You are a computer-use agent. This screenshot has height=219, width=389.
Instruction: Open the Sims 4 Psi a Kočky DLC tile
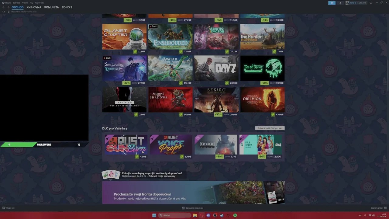click(x=261, y=145)
